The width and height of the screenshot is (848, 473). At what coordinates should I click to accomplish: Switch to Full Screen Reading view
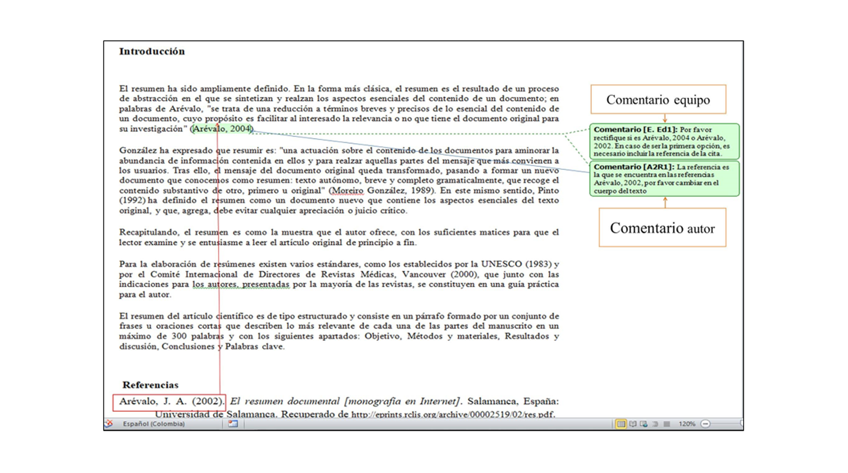pos(632,424)
